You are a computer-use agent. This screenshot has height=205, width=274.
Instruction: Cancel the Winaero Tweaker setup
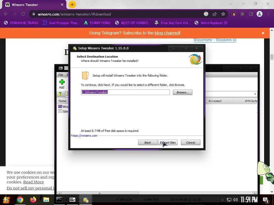coord(191,143)
